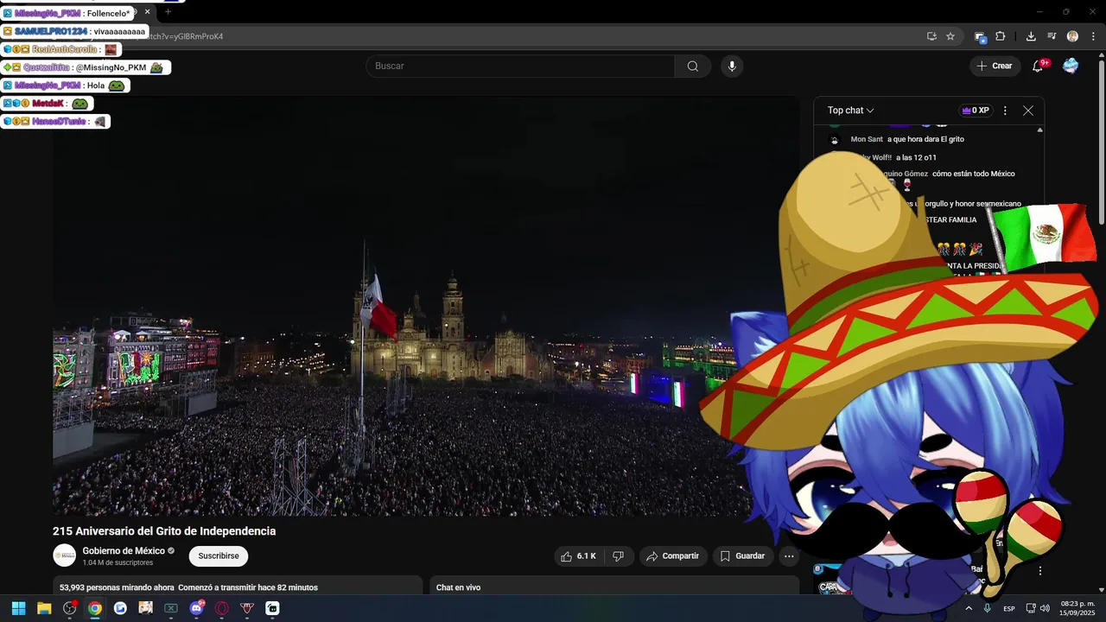Viewport: 1106px width, 622px height.
Task: Show hidden system tray icons chevron
Action: [969, 608]
